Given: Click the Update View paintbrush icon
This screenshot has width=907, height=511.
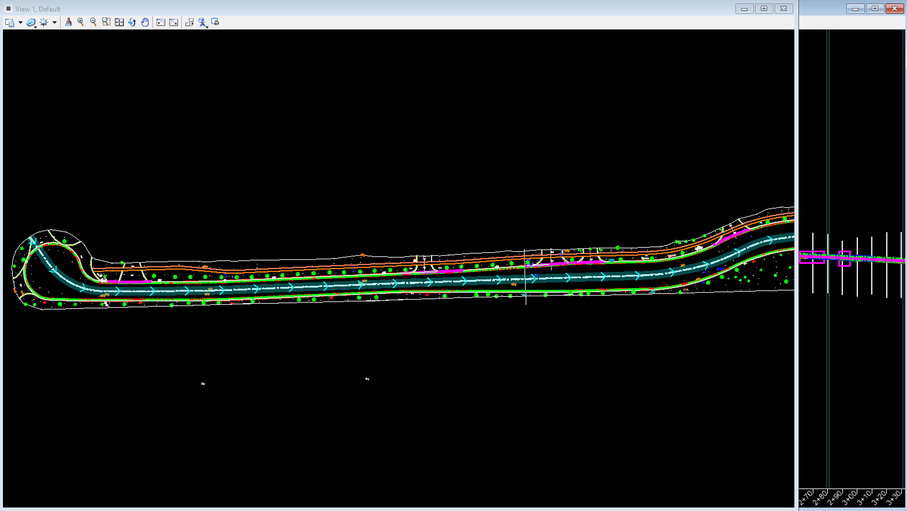Looking at the screenshot, I should coord(68,22).
